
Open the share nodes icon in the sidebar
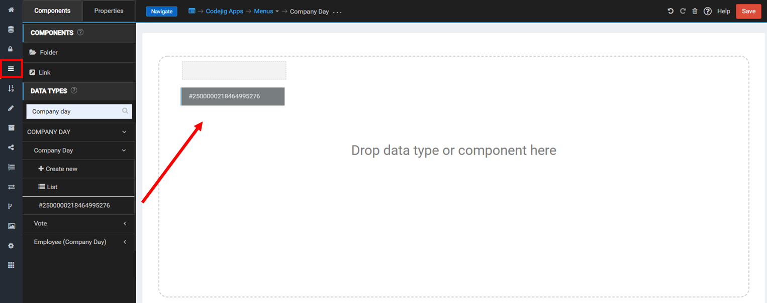[x=11, y=147]
